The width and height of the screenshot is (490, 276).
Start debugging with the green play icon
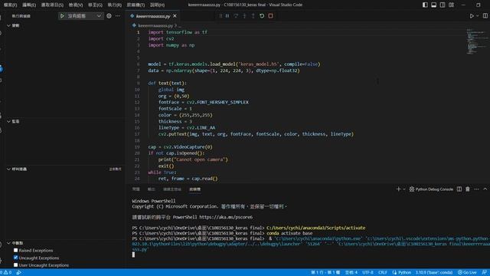[62, 15]
